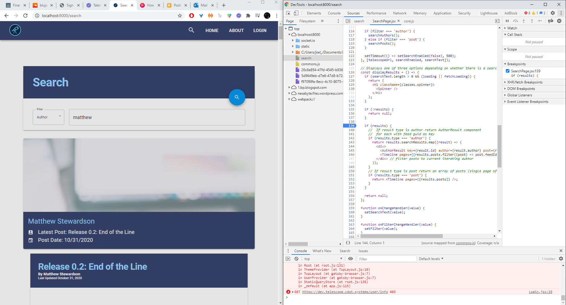Click the Telescope logo in the site header

15,30
